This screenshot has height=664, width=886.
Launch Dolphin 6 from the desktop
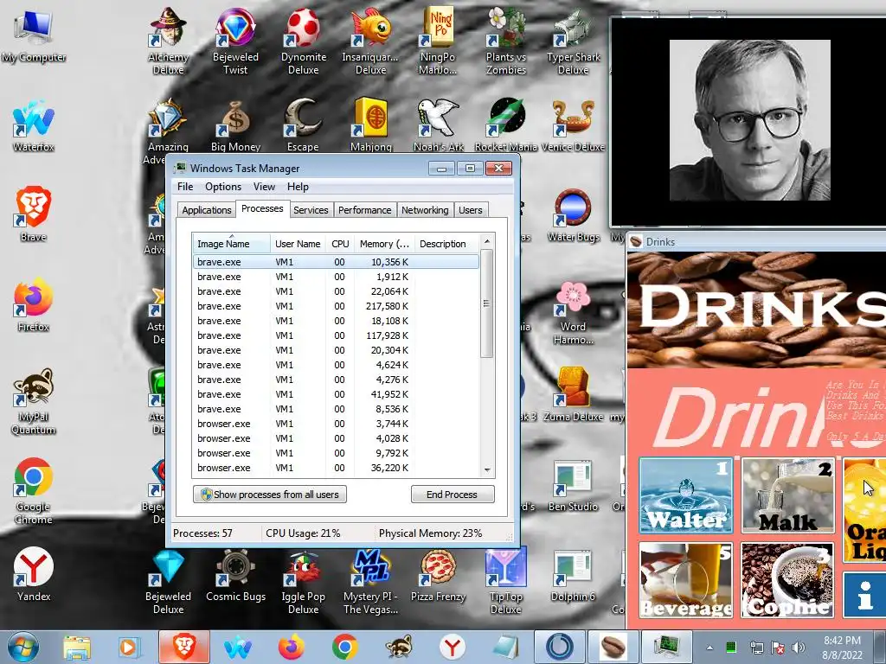pos(573,576)
